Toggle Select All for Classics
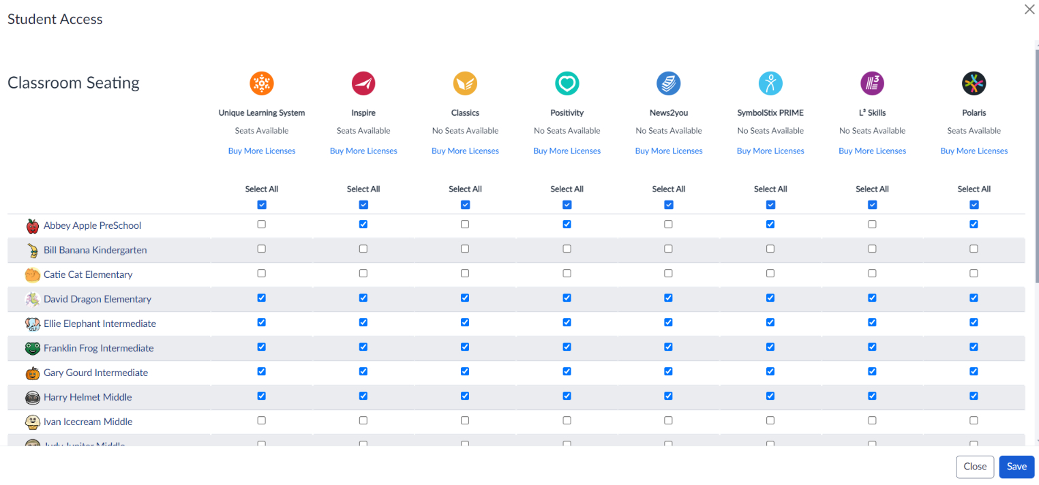Image resolution: width=1039 pixels, height=485 pixels. click(x=465, y=205)
